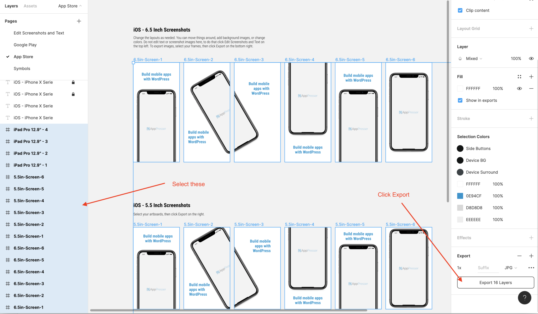Click Add new page plus button
538x314 pixels.
78,21
